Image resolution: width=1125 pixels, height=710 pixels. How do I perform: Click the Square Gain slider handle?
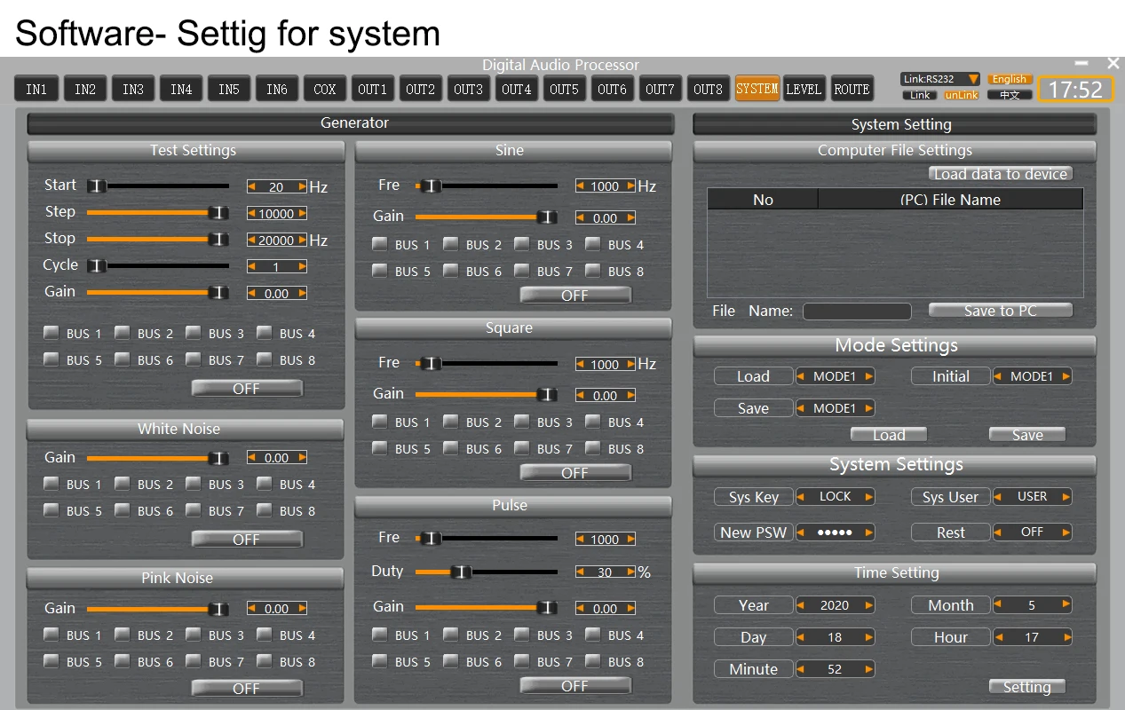click(548, 395)
